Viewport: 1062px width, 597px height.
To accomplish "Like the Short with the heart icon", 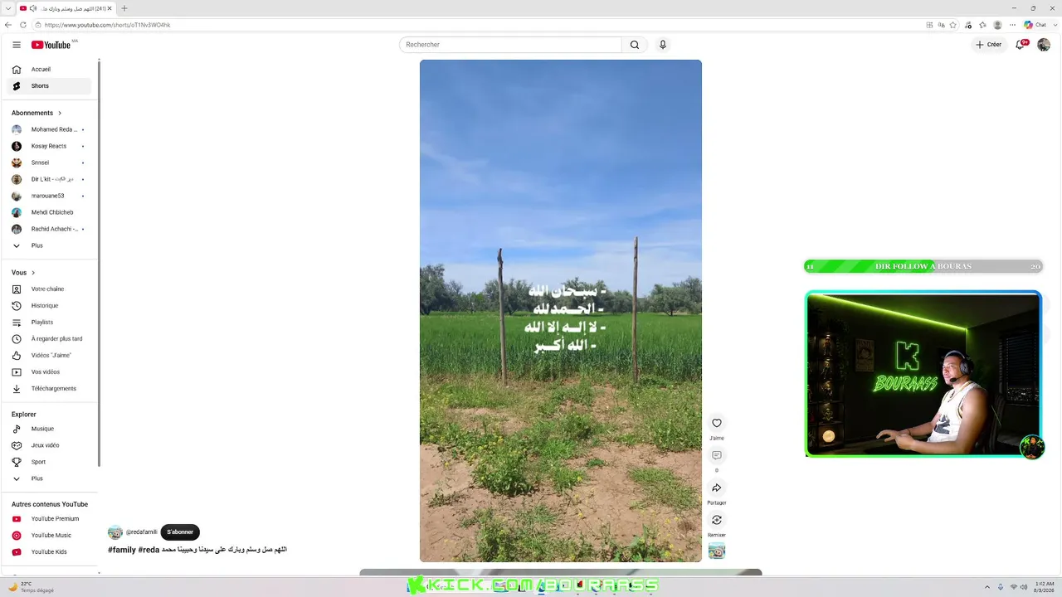I will tap(717, 423).
